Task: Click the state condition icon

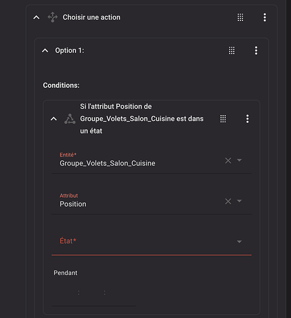Action: (x=70, y=119)
